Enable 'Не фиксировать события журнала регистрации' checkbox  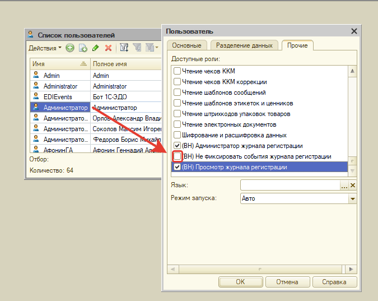(178, 156)
